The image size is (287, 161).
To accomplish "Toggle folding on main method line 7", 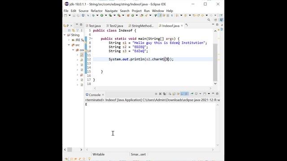I will coord(91,38).
